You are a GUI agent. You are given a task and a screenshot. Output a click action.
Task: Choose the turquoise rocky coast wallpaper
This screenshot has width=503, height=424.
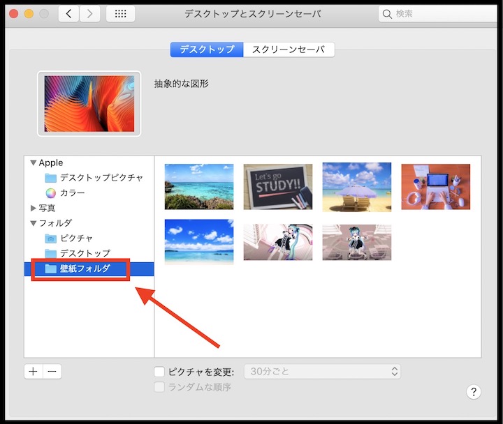tap(199, 187)
